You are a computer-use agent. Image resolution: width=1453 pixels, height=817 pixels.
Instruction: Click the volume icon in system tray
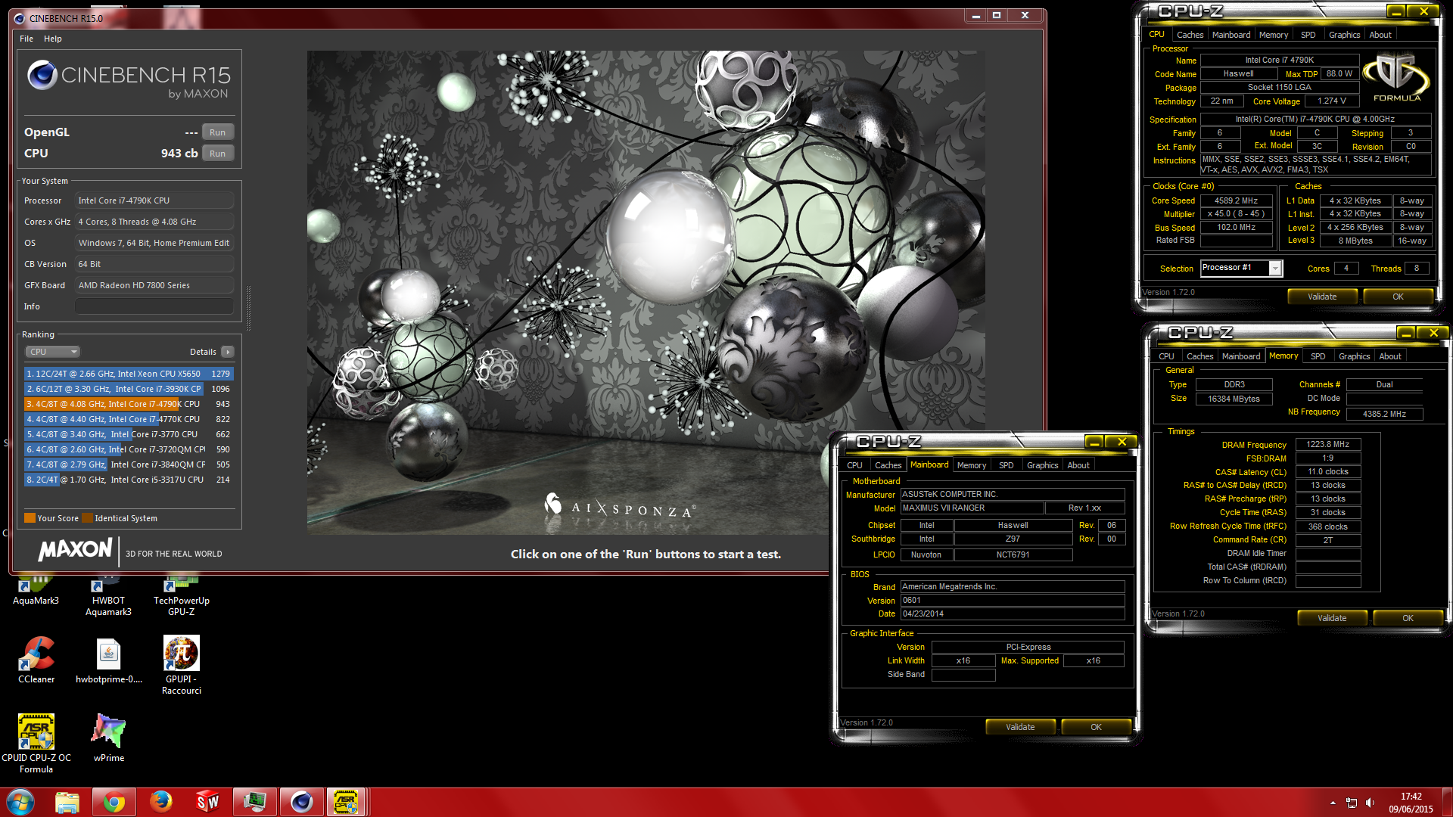1370,803
